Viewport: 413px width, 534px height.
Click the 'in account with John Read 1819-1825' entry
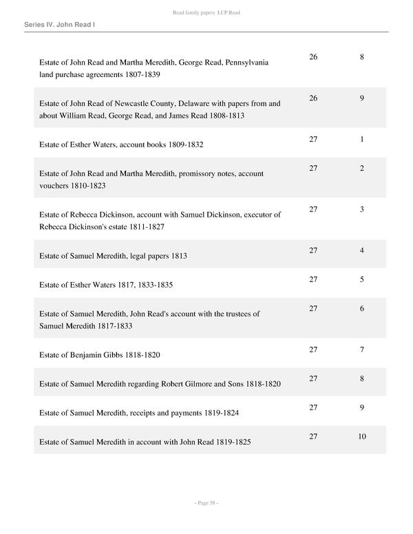(x=144, y=442)
